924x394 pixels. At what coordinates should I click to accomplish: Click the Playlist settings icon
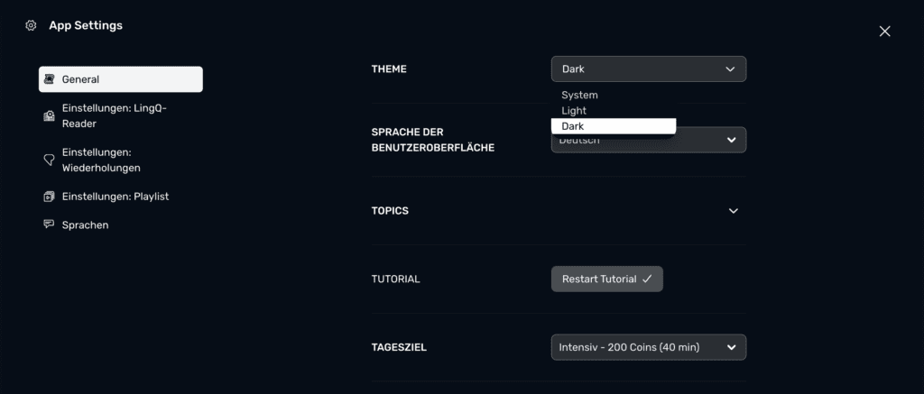49,197
